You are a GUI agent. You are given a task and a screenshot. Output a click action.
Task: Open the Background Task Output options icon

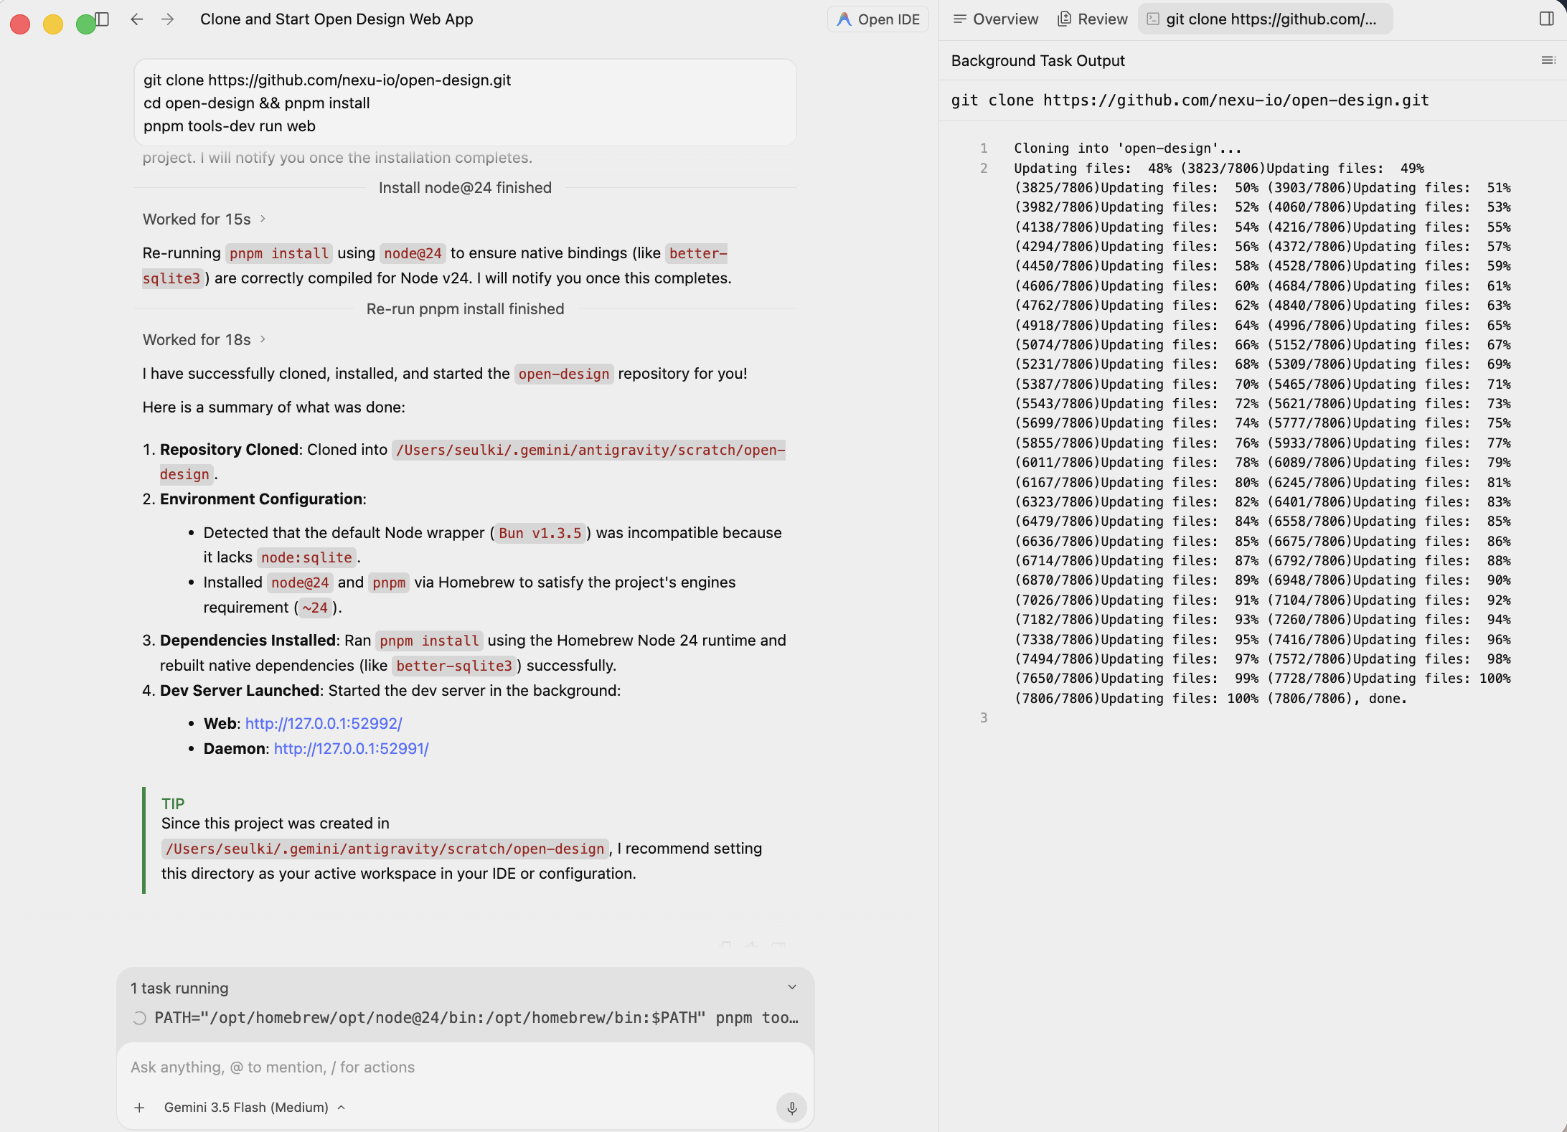1548,61
